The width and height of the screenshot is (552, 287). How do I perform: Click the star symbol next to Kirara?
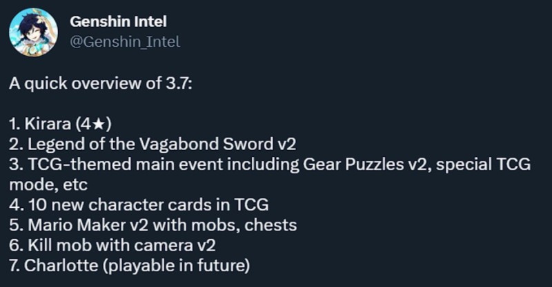point(99,124)
